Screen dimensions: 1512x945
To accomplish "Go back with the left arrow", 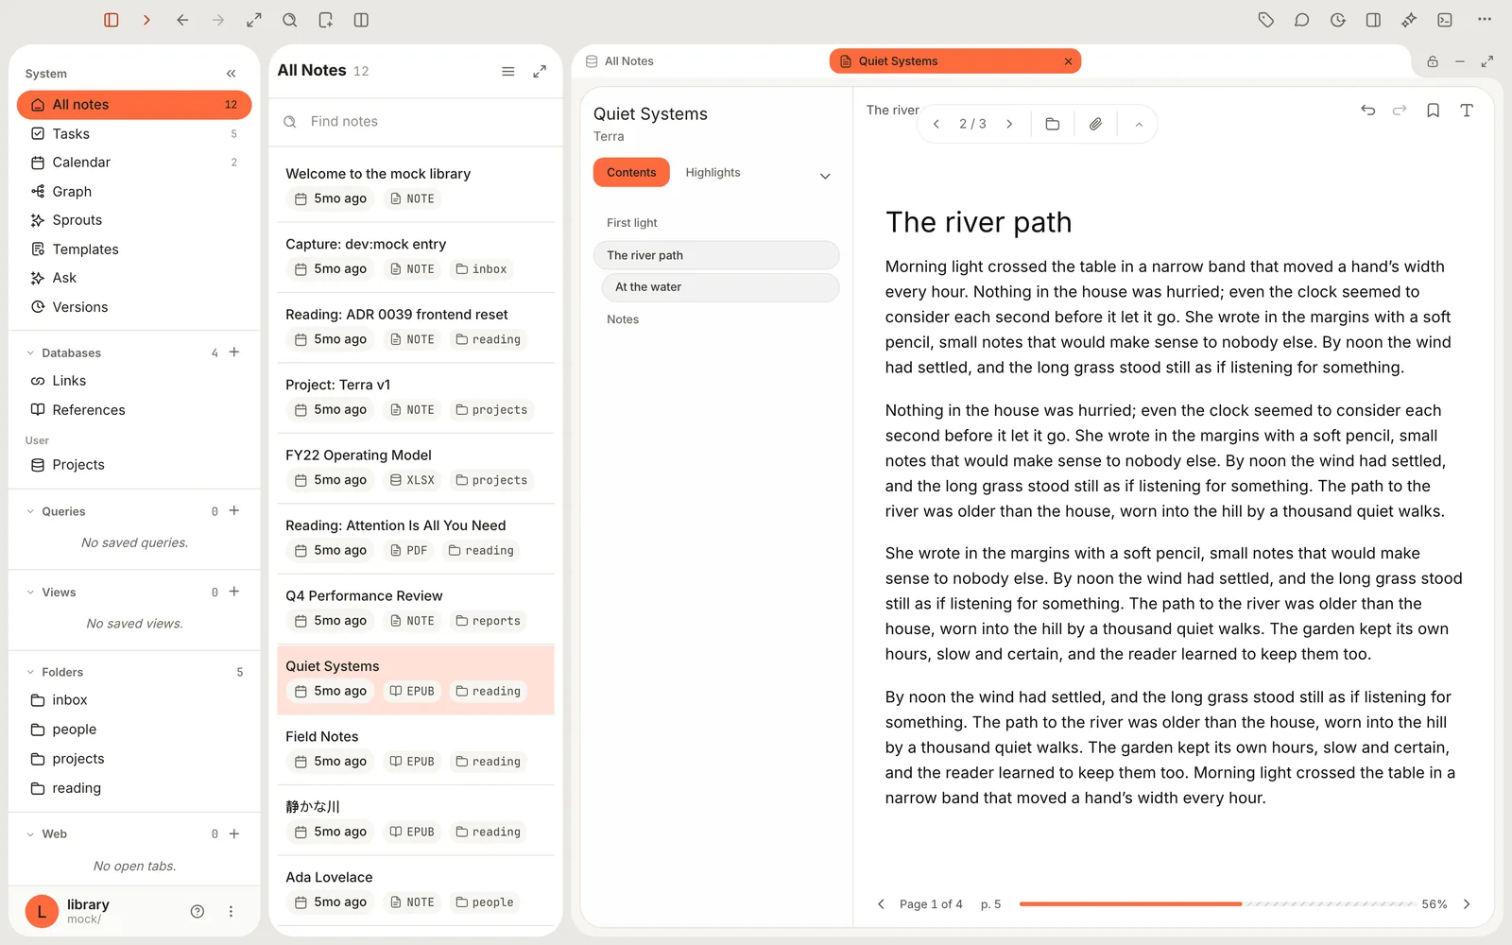I will (182, 20).
